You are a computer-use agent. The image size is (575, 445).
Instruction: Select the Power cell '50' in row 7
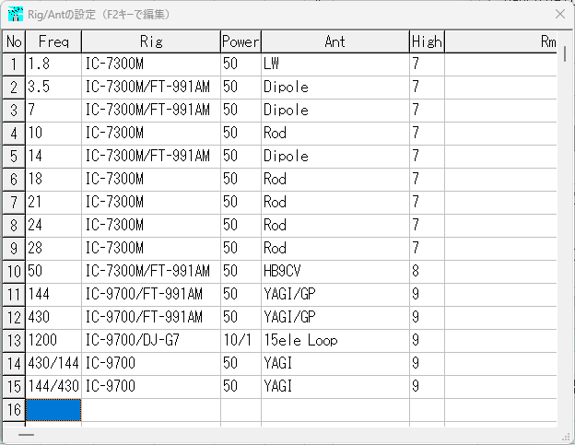point(241,203)
